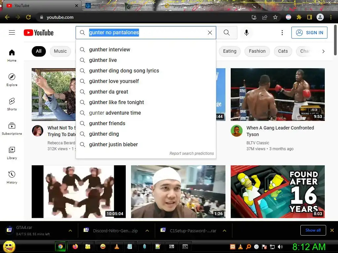Screen dimensions: 338x253
Task: Choose suggestion 'günther love yourself'
Action: [x=146, y=81]
